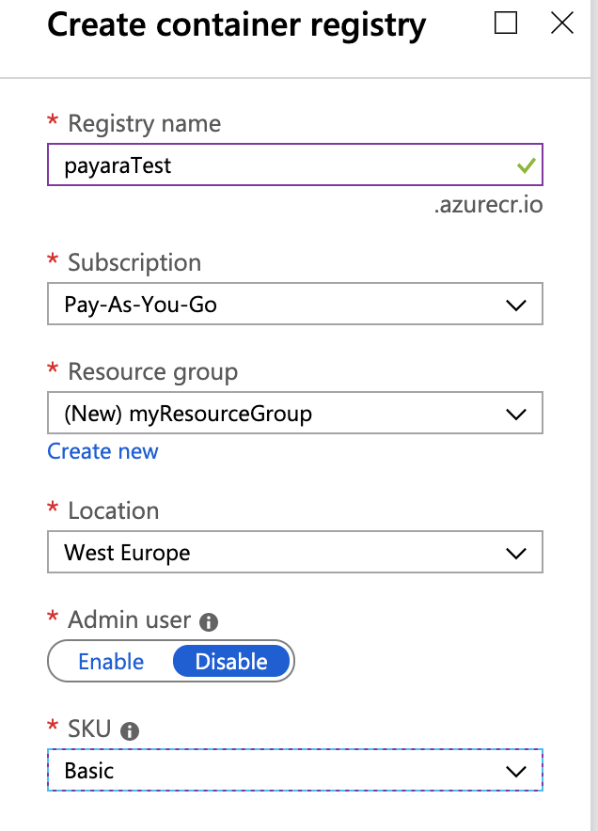Click the Resource group dropdown chevron
Screen dimensions: 598x831
[516, 413]
